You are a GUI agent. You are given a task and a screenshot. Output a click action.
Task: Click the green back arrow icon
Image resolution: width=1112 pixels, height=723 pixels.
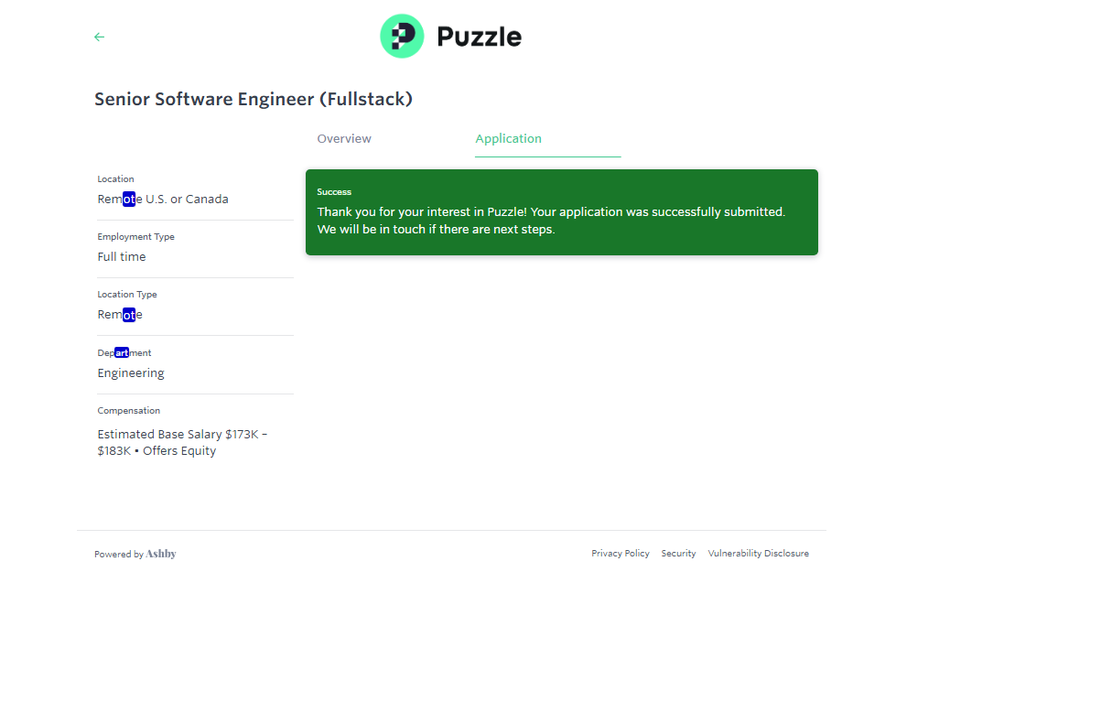(x=99, y=37)
